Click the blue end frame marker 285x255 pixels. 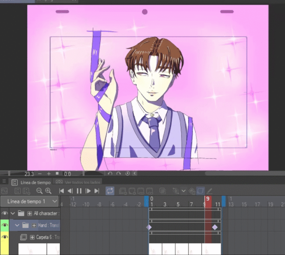pos(224,201)
